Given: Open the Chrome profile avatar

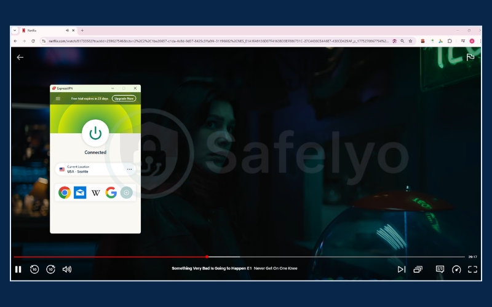Looking at the screenshot, I should pos(472,41).
